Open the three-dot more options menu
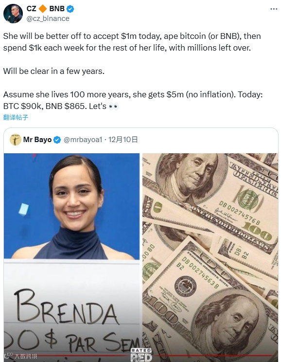The height and width of the screenshot is (362, 281). (274, 9)
